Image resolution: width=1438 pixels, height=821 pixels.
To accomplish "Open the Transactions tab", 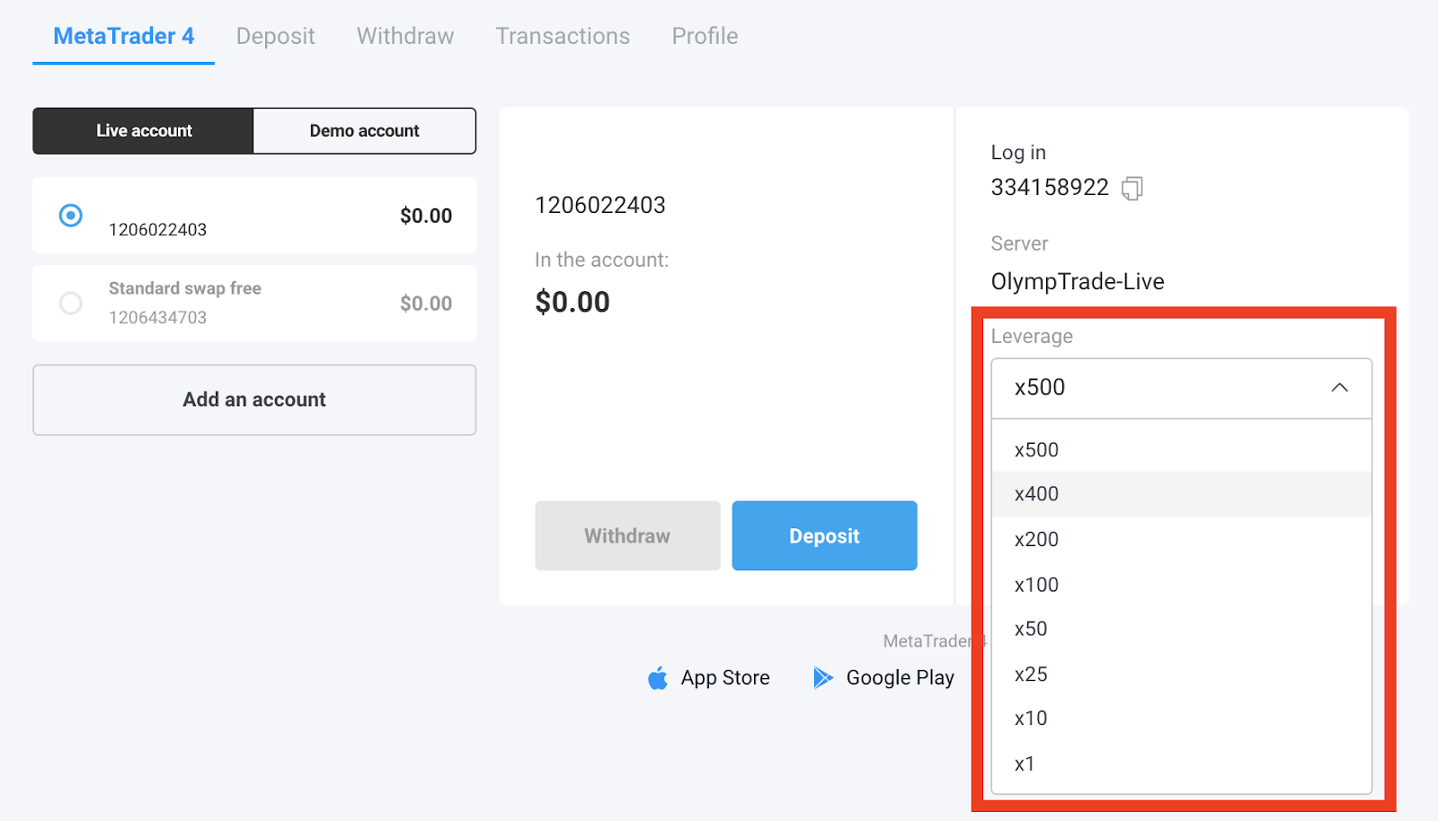I will pyautogui.click(x=563, y=36).
